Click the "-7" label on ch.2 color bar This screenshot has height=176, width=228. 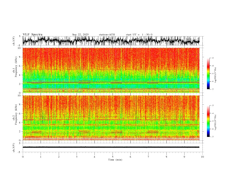[212, 137]
